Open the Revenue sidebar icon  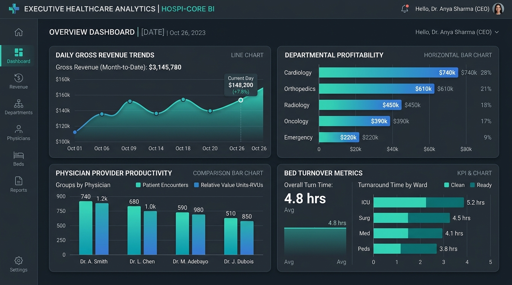(19, 78)
